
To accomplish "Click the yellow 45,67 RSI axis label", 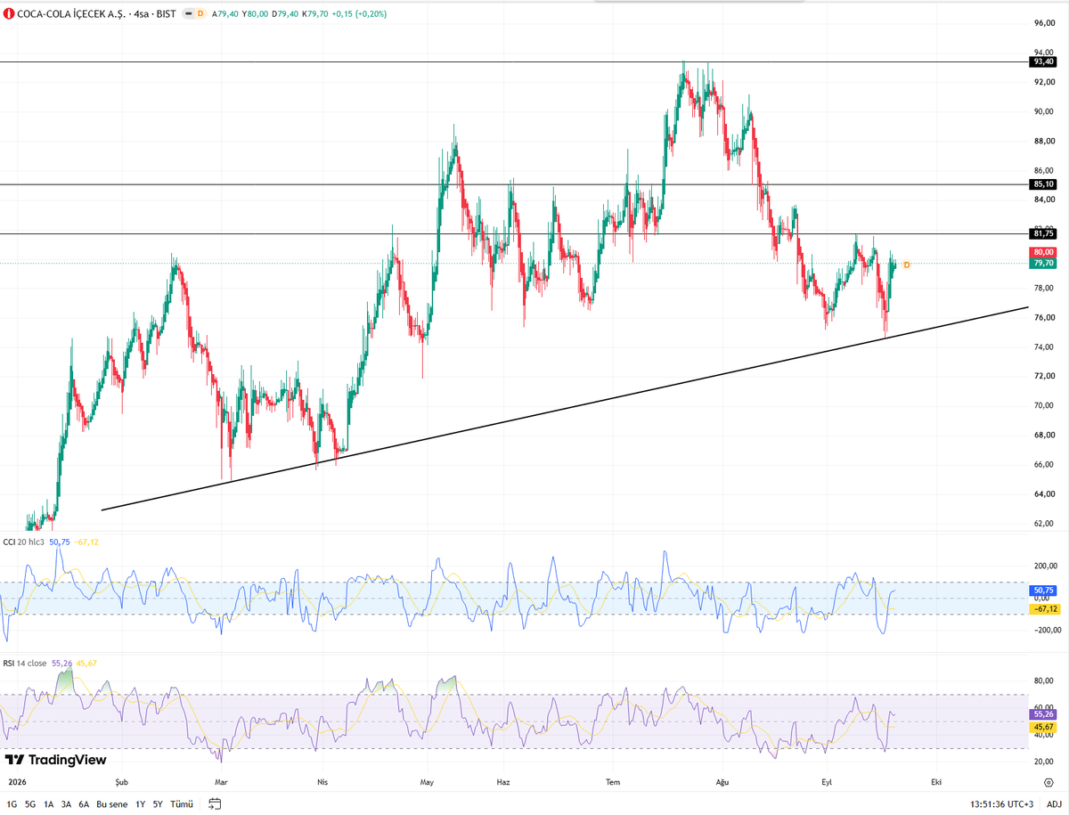I will tap(1043, 728).
